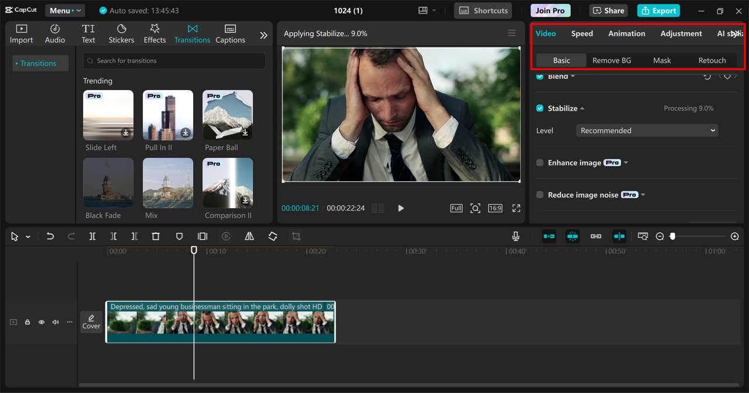Viewport: 749px width, 393px height.
Task: Click the microphone record voiceover icon
Action: pos(516,236)
